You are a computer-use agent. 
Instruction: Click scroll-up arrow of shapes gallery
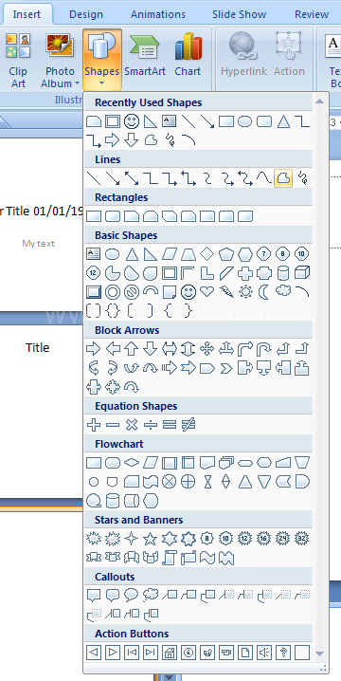320,101
